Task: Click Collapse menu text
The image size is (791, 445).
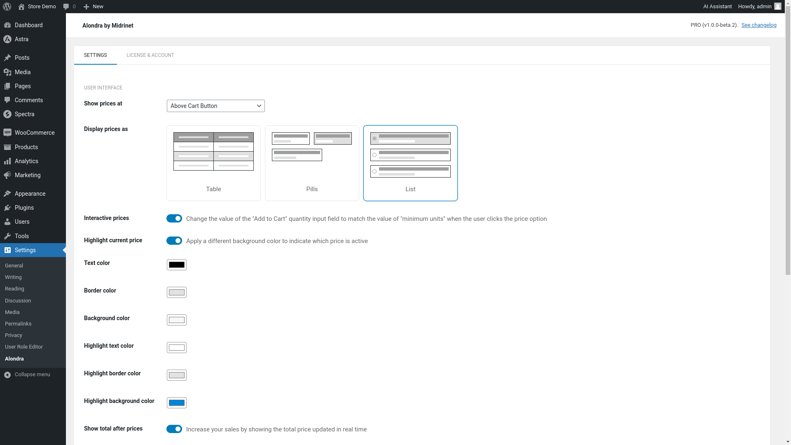Action: pos(33,375)
